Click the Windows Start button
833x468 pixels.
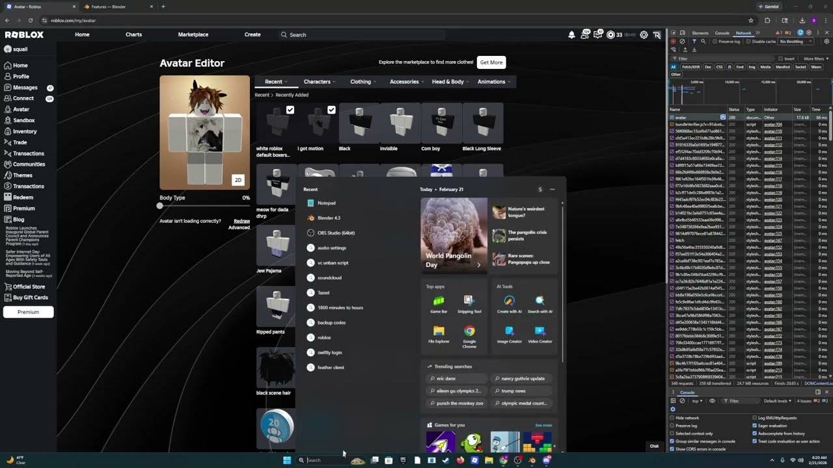click(287, 460)
